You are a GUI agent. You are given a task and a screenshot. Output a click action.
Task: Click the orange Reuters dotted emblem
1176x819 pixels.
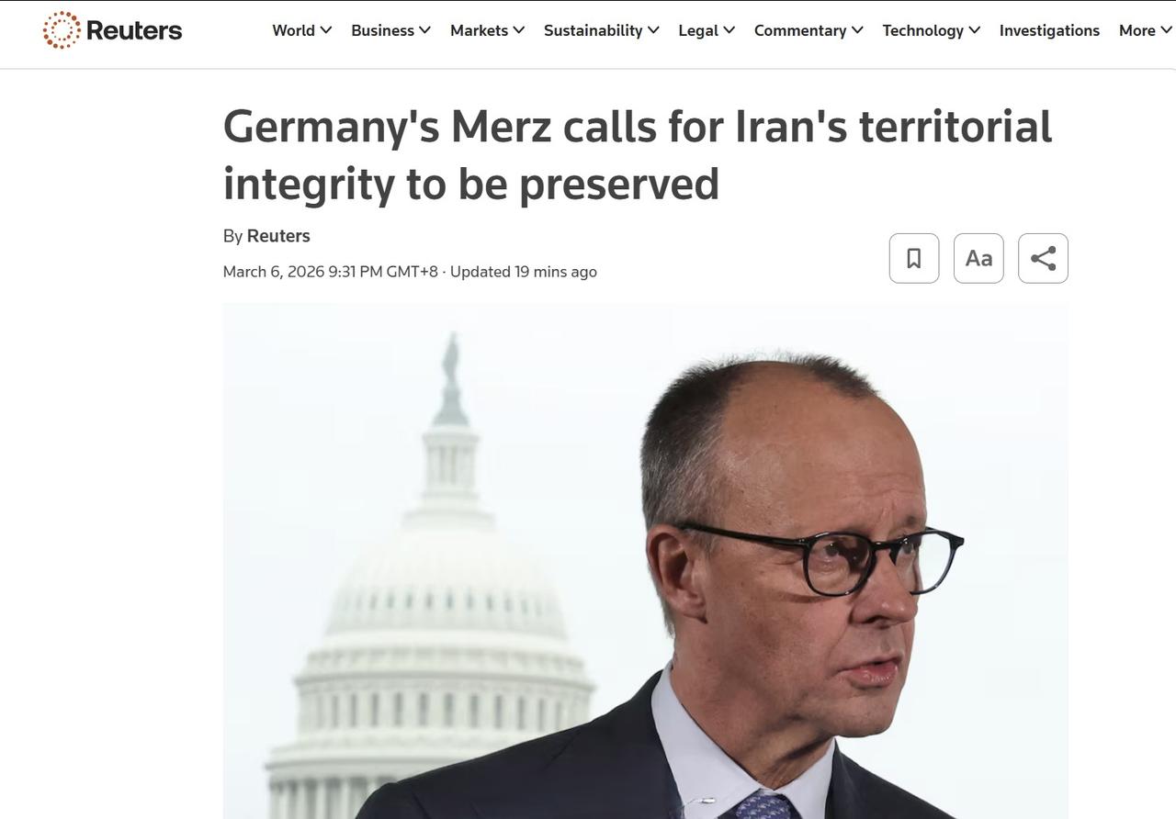pos(61,29)
